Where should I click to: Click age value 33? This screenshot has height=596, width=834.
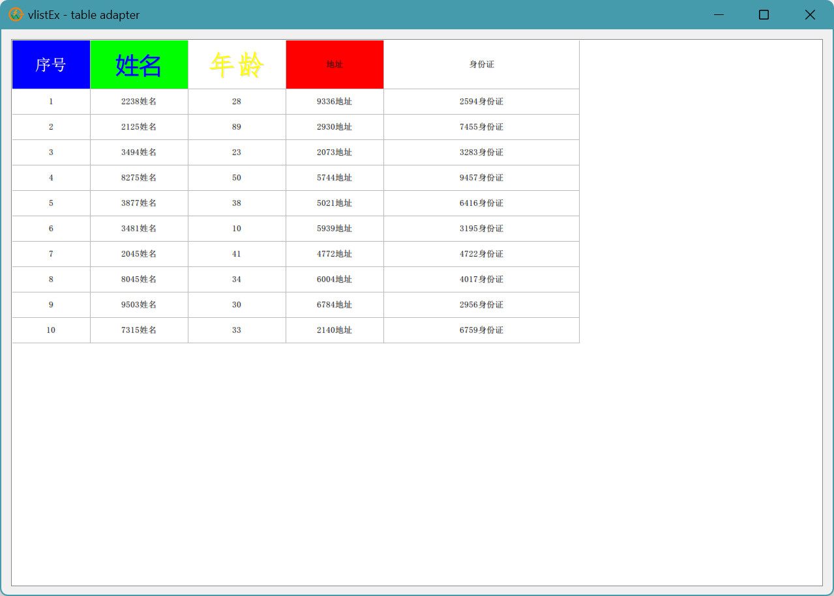click(237, 330)
